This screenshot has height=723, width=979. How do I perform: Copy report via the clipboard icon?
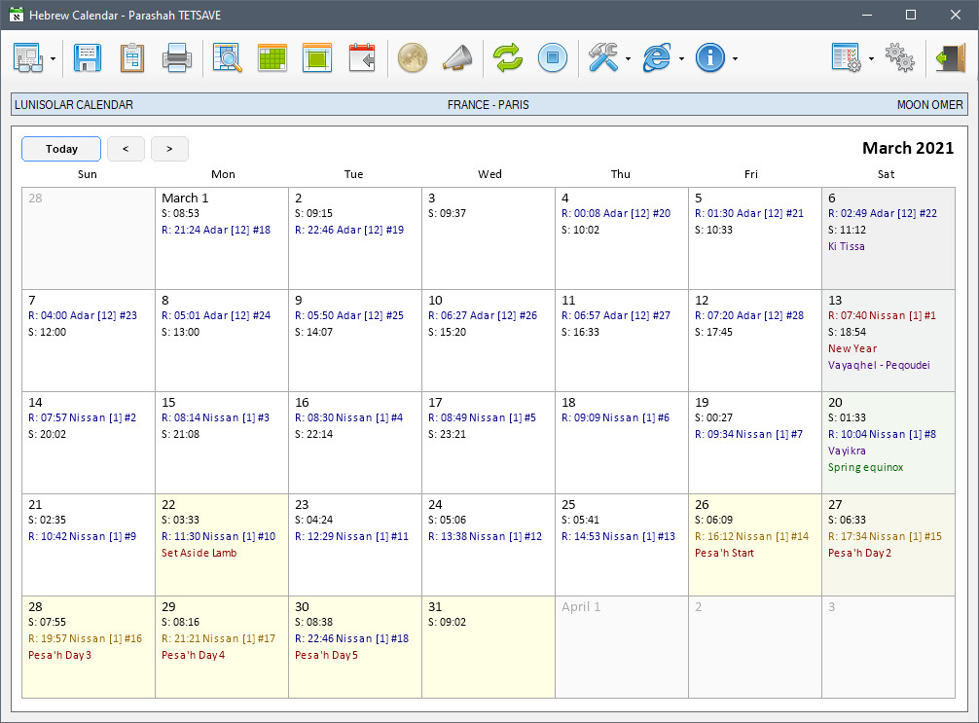click(x=131, y=58)
